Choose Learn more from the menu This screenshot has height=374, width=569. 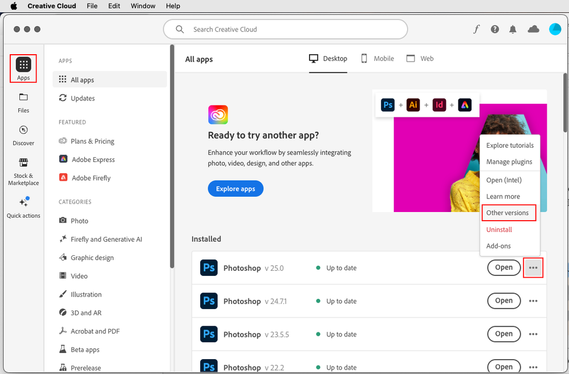click(x=510, y=196)
